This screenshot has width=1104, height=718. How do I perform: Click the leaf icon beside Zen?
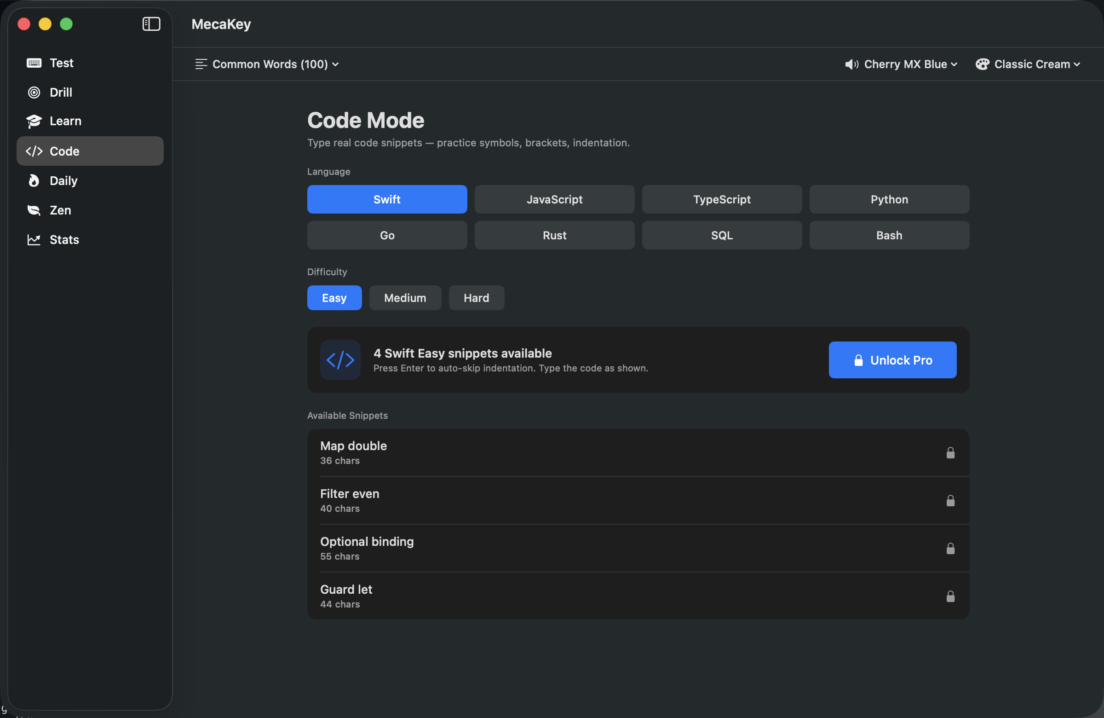tap(34, 210)
